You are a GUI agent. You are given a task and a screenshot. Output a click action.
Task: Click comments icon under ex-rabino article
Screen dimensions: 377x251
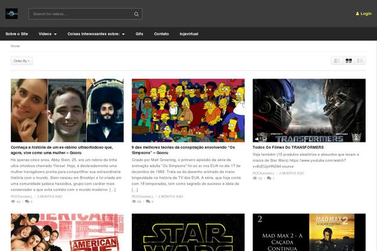pos(27,201)
